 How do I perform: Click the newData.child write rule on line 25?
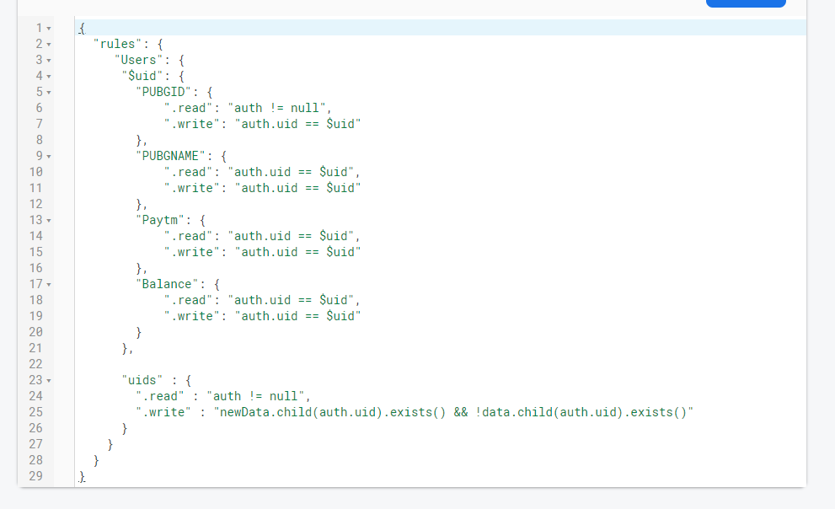[x=453, y=412]
